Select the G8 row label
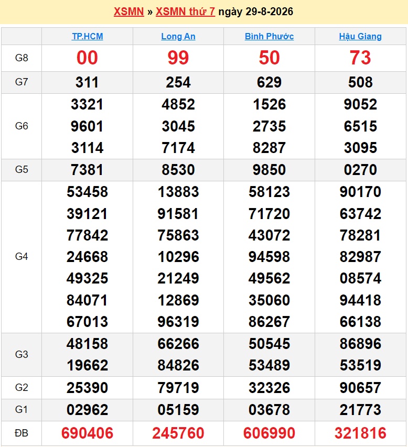This screenshot has height=447, width=408. pyautogui.click(x=22, y=58)
